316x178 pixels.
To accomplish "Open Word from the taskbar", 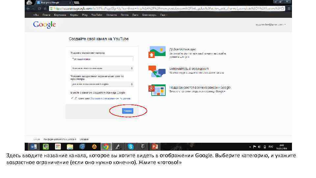I will point(34,147).
